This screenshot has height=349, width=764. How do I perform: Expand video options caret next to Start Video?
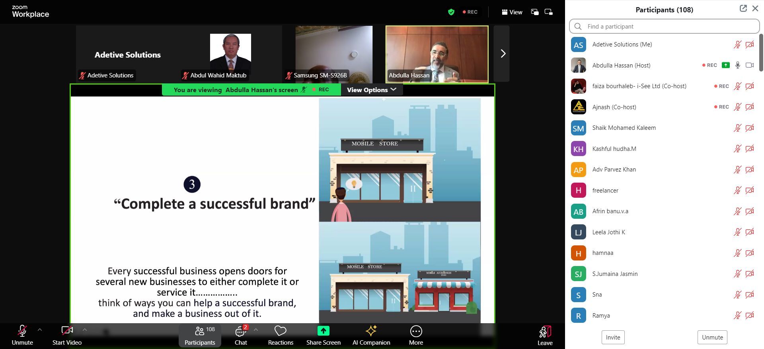pyautogui.click(x=85, y=330)
